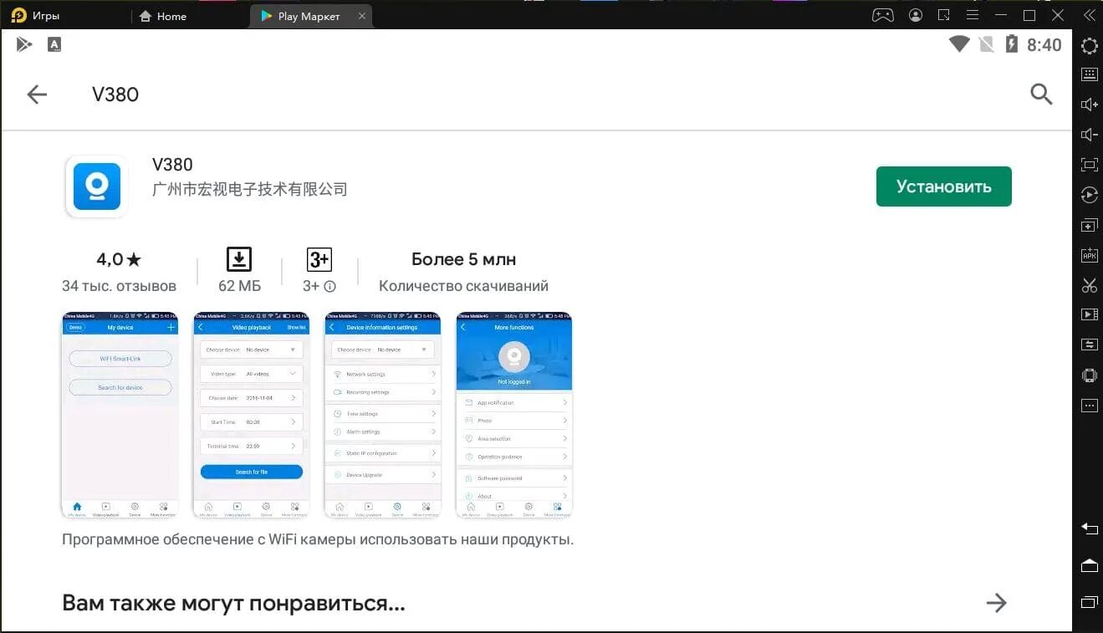Toggle fullscreen mode in the sidebar

coord(1089,165)
